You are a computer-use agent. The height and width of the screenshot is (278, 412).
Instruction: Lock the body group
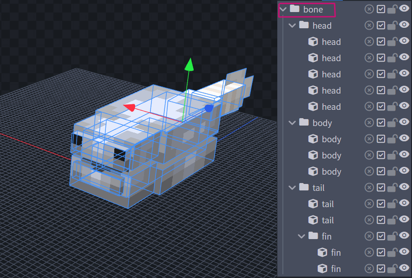click(x=392, y=123)
